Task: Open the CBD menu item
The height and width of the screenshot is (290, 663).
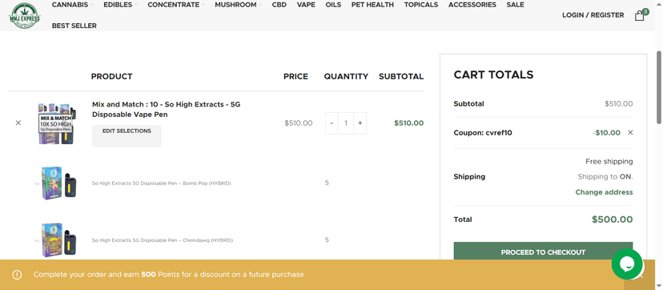Action: click(x=279, y=5)
